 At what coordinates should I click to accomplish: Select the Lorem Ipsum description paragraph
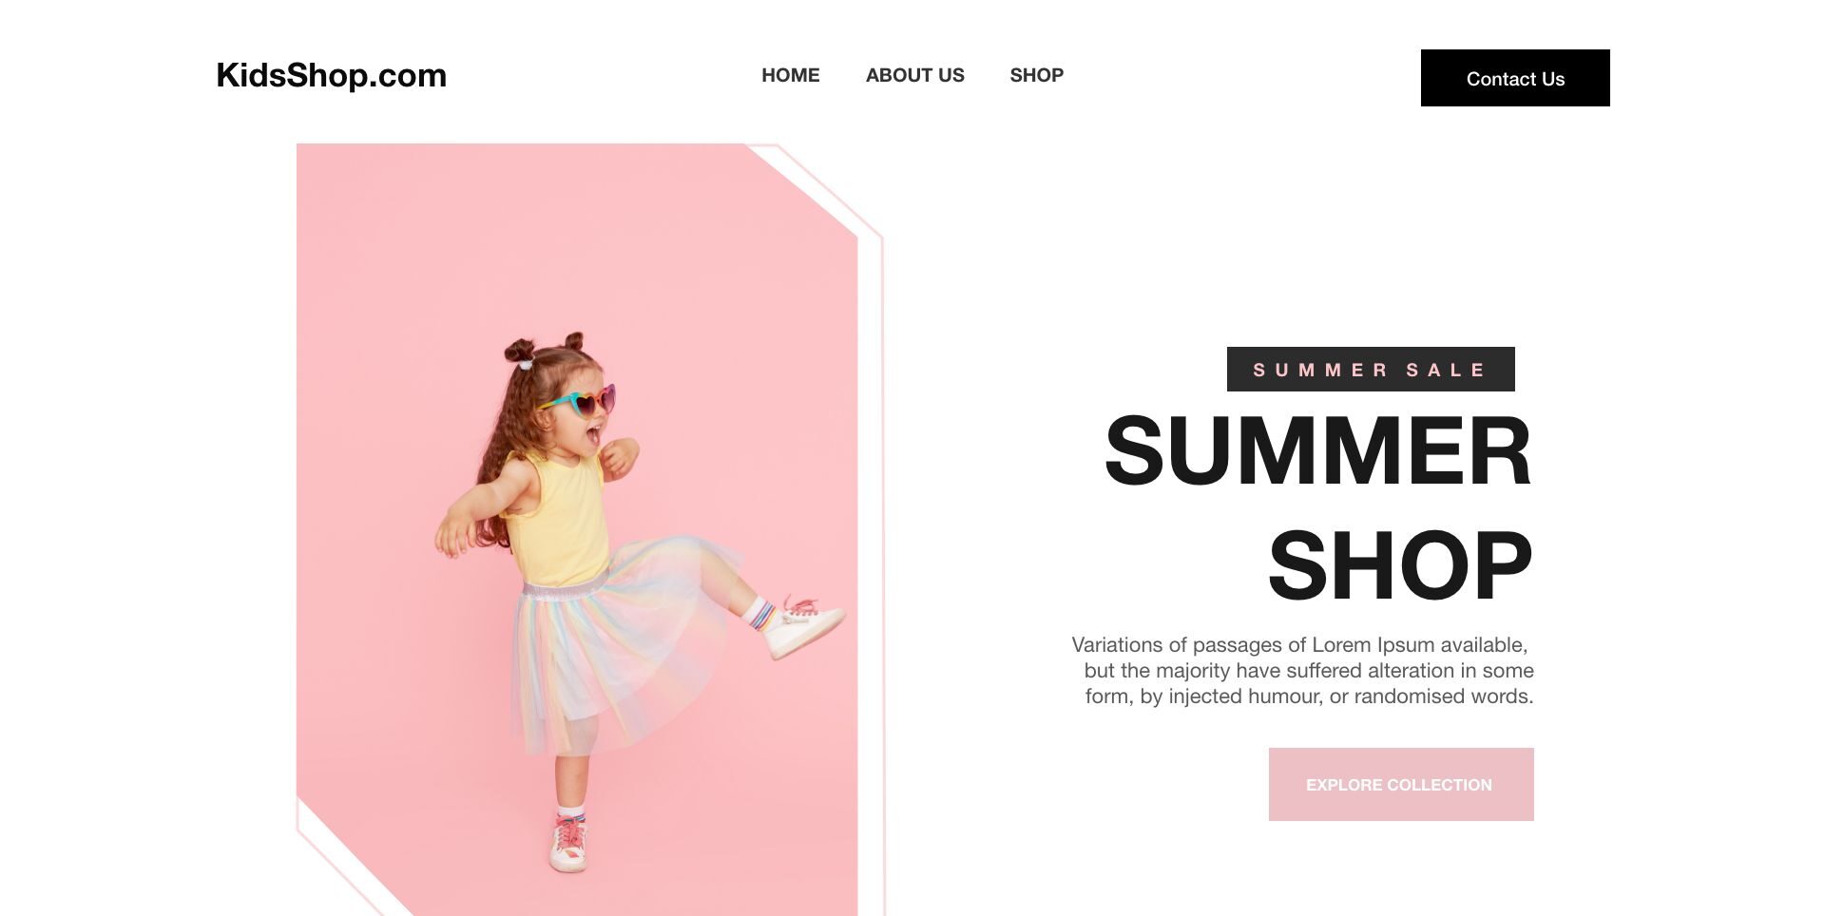[x=1302, y=670]
